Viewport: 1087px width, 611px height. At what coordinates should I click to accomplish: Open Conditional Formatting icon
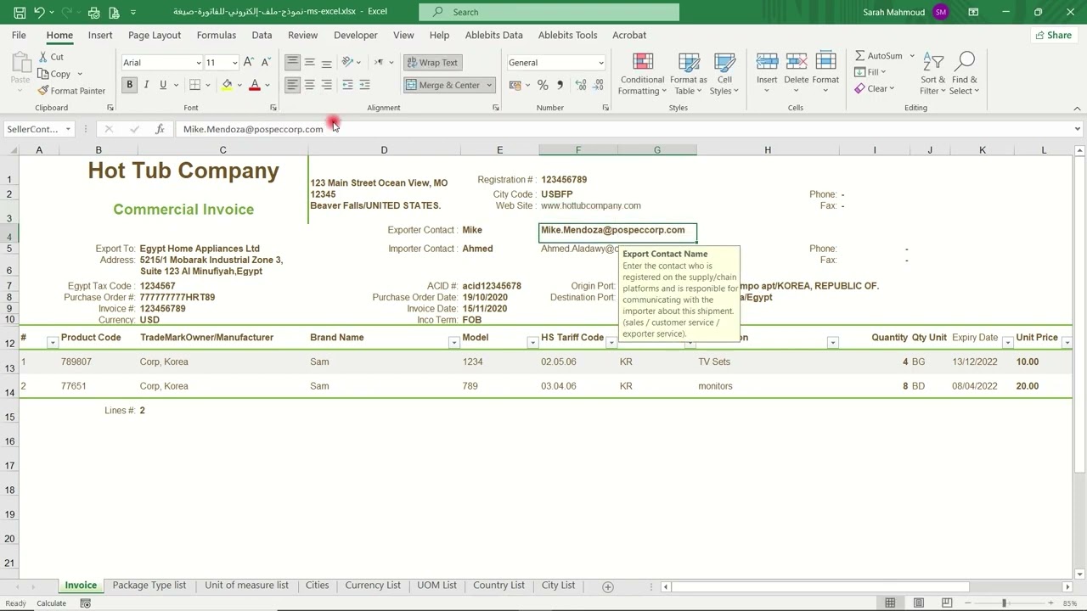[x=643, y=62]
